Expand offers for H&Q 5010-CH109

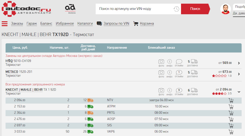(239, 63)
